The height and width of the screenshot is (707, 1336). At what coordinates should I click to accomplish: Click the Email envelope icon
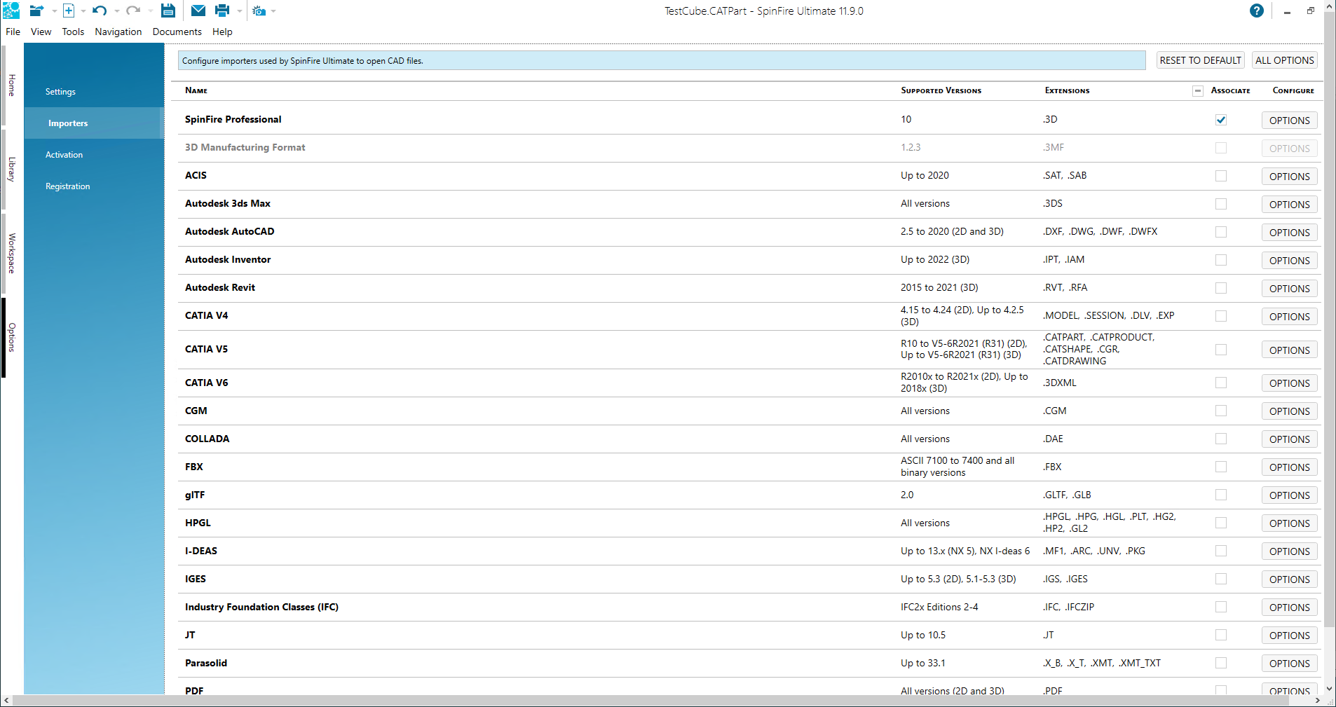198,11
